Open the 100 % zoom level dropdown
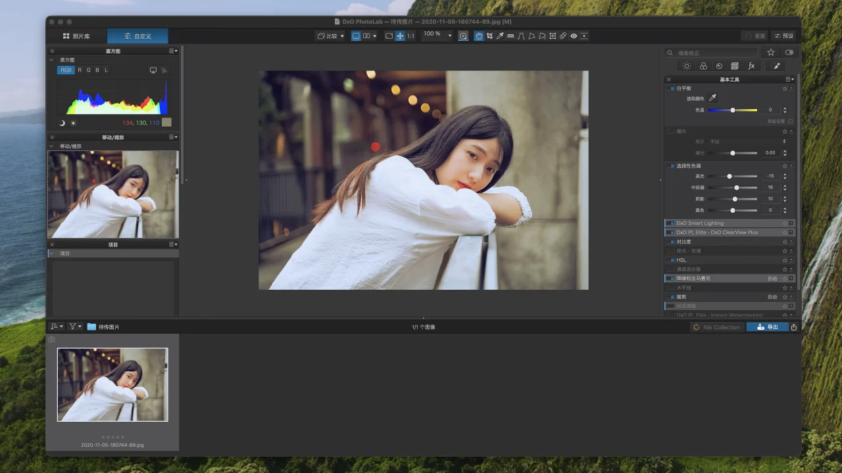 (450, 35)
